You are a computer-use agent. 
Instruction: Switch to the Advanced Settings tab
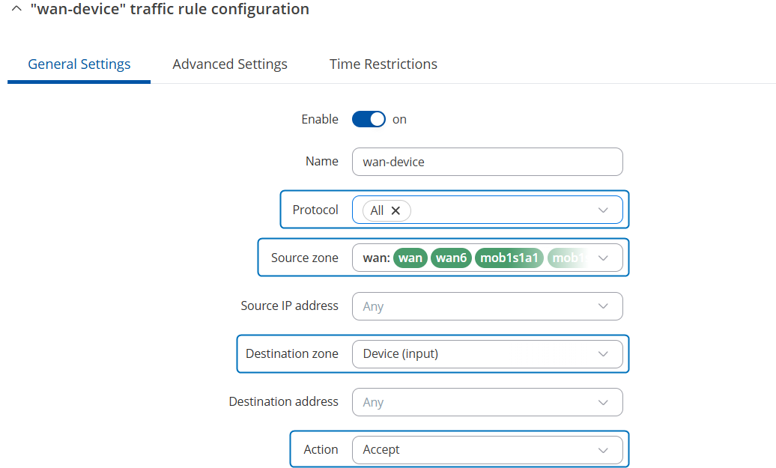230,64
